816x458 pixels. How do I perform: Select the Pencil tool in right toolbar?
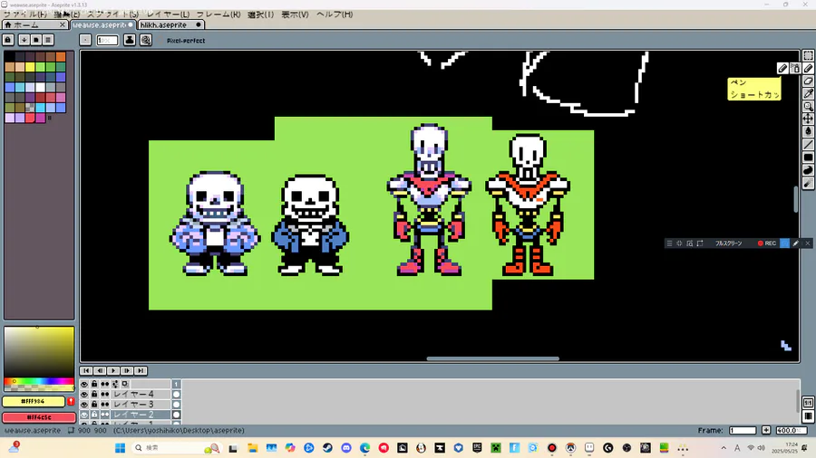pyautogui.click(x=808, y=68)
